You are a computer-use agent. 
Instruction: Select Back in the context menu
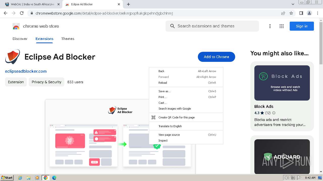coord(186,71)
